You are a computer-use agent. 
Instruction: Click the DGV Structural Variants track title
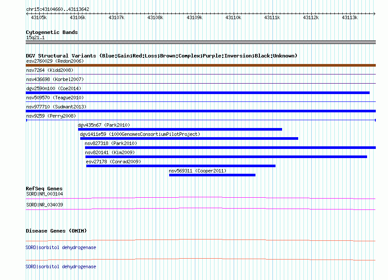pos(162,56)
